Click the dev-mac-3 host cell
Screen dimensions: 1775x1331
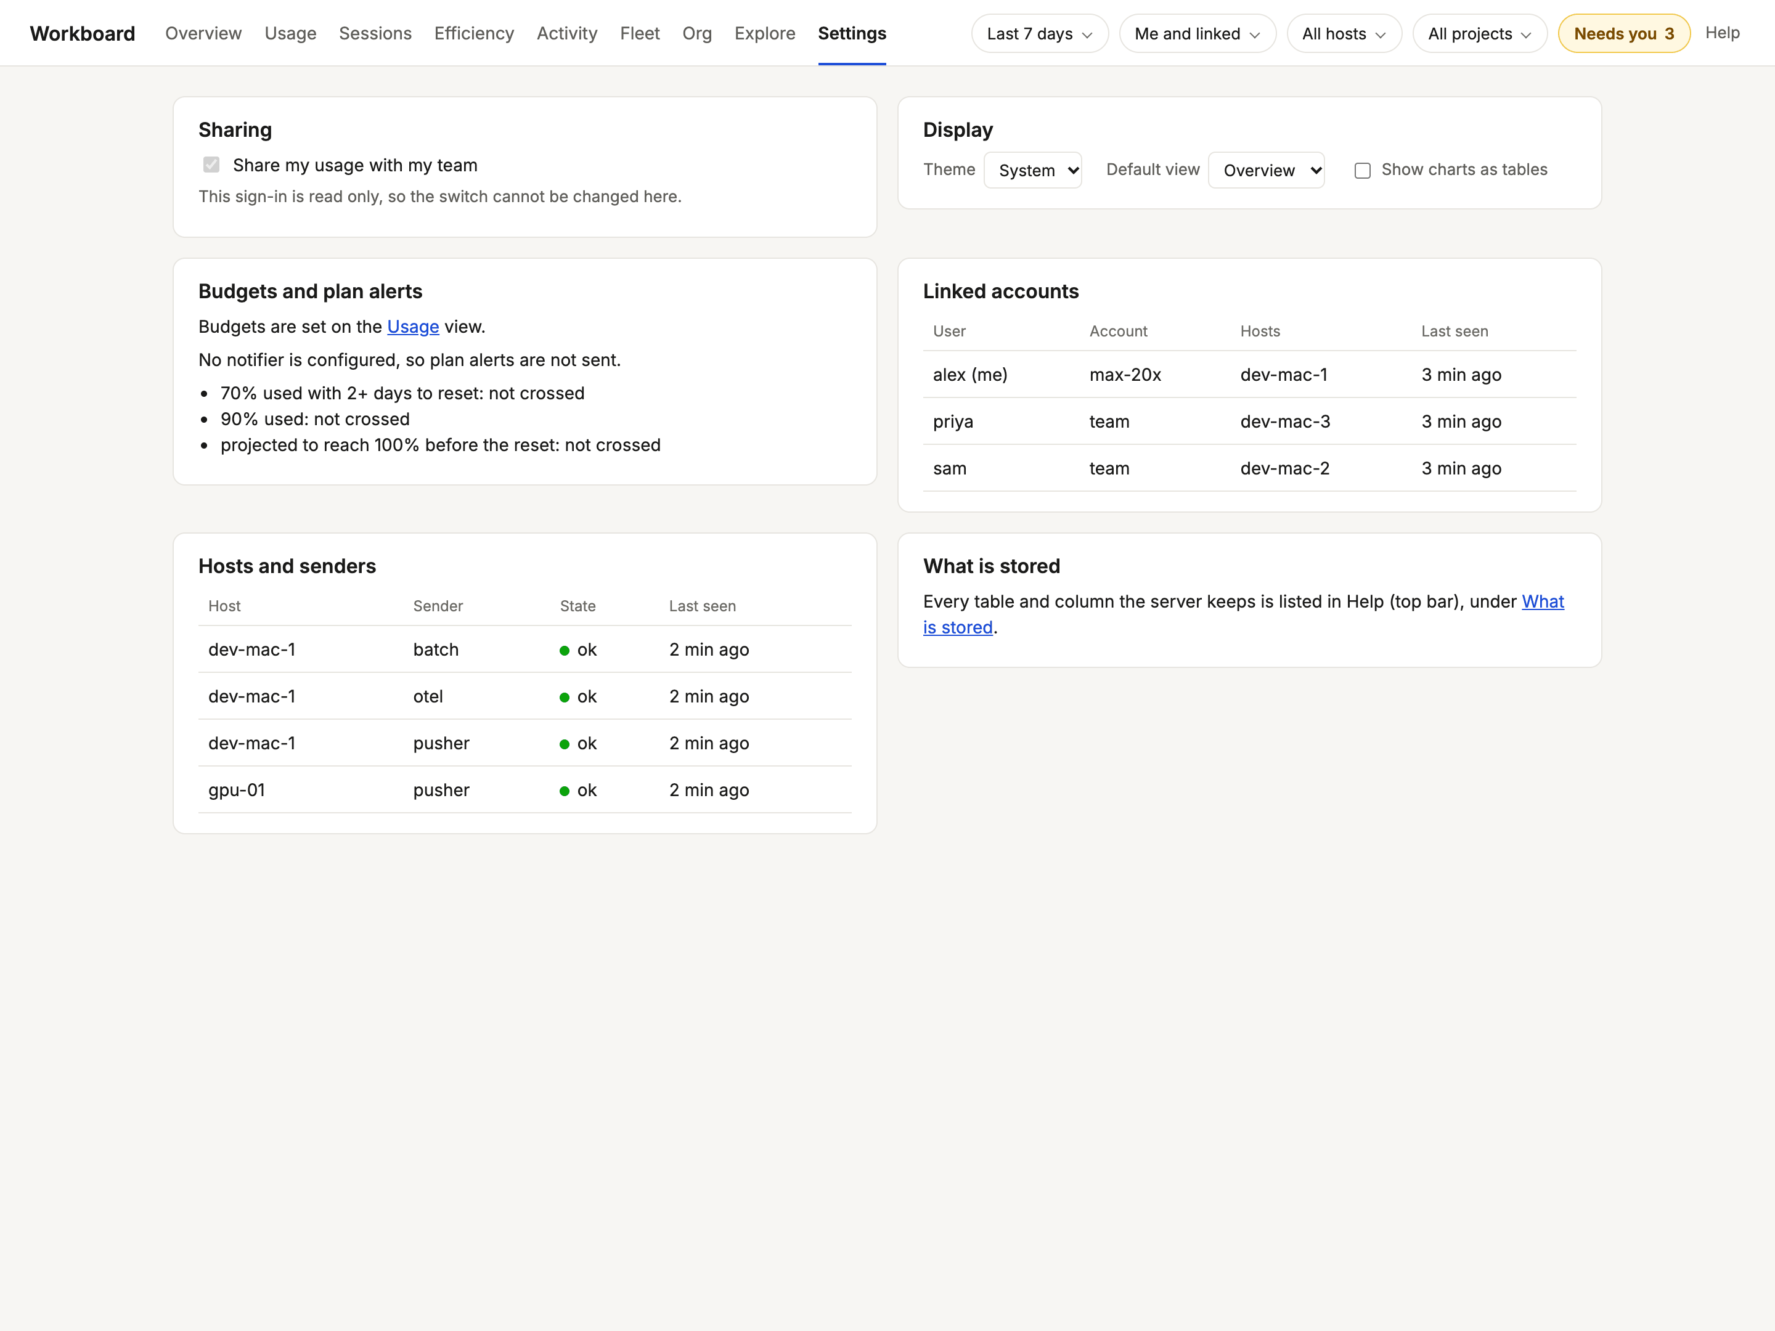tap(1284, 421)
